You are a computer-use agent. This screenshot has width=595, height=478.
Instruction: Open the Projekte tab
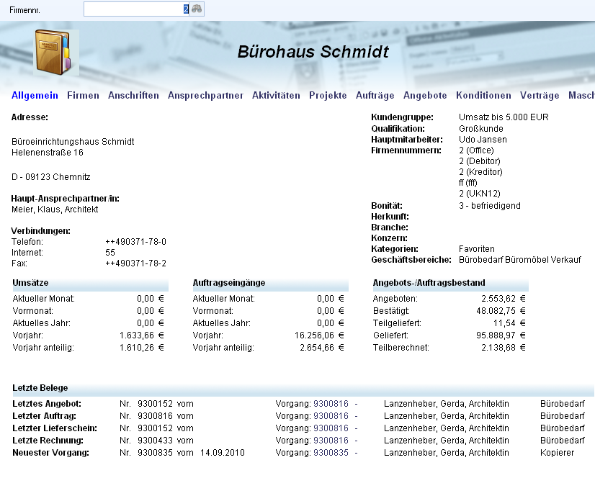point(328,96)
